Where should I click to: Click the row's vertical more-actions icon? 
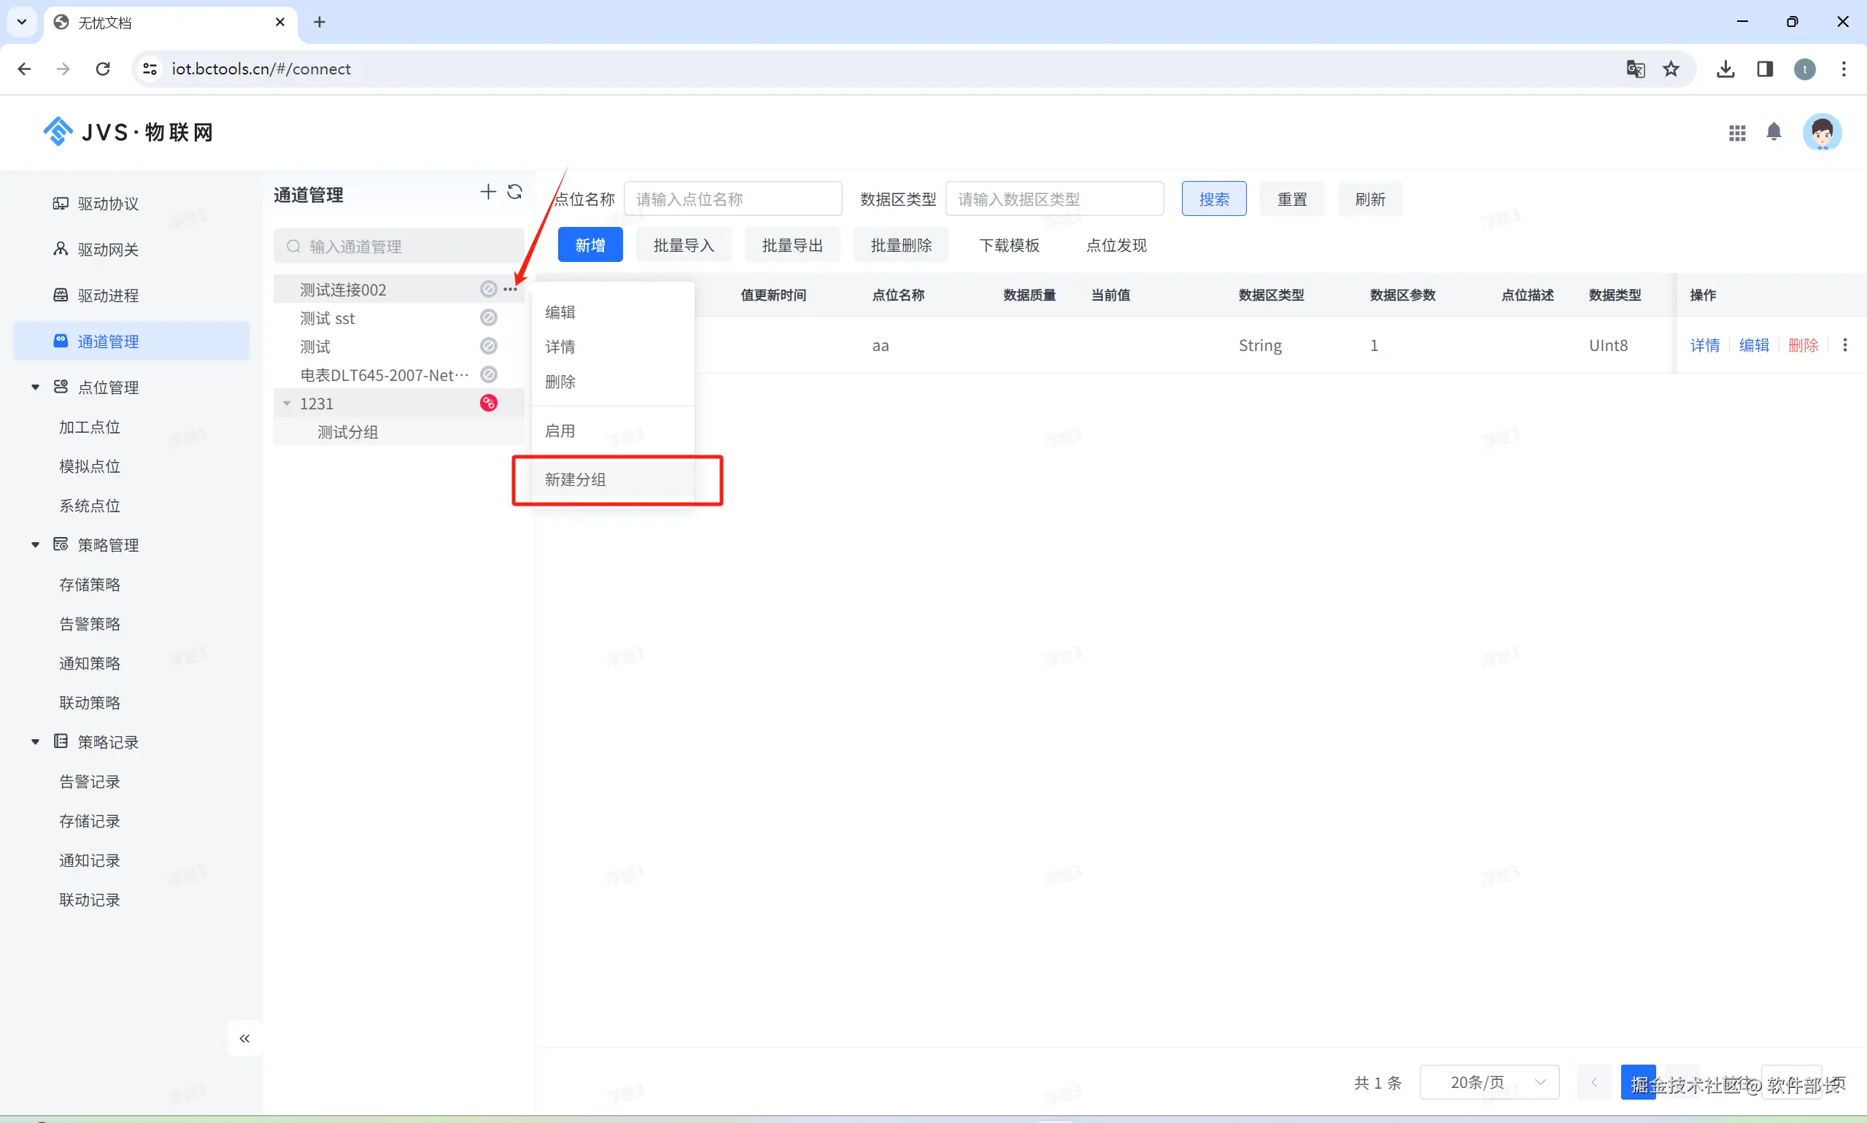(1844, 345)
